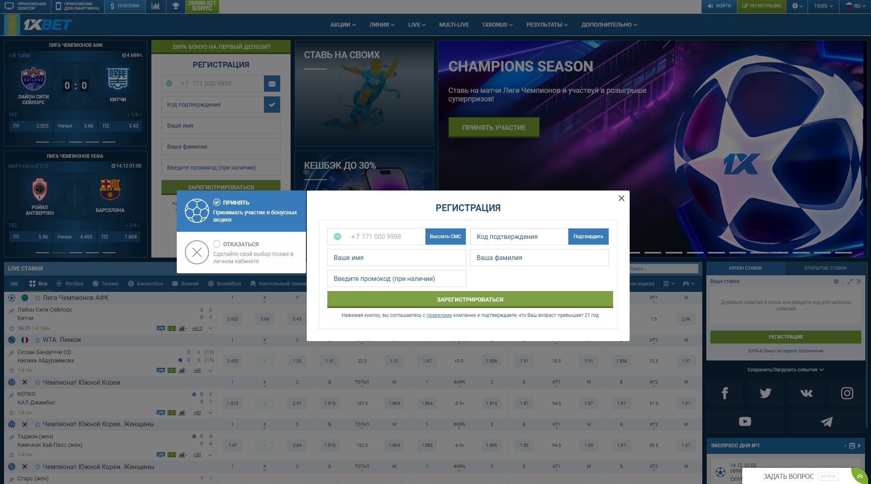Image resolution: width=871 pixels, height=484 pixels.
Task: Select the 'Теннис' sports tab
Action: (105, 284)
